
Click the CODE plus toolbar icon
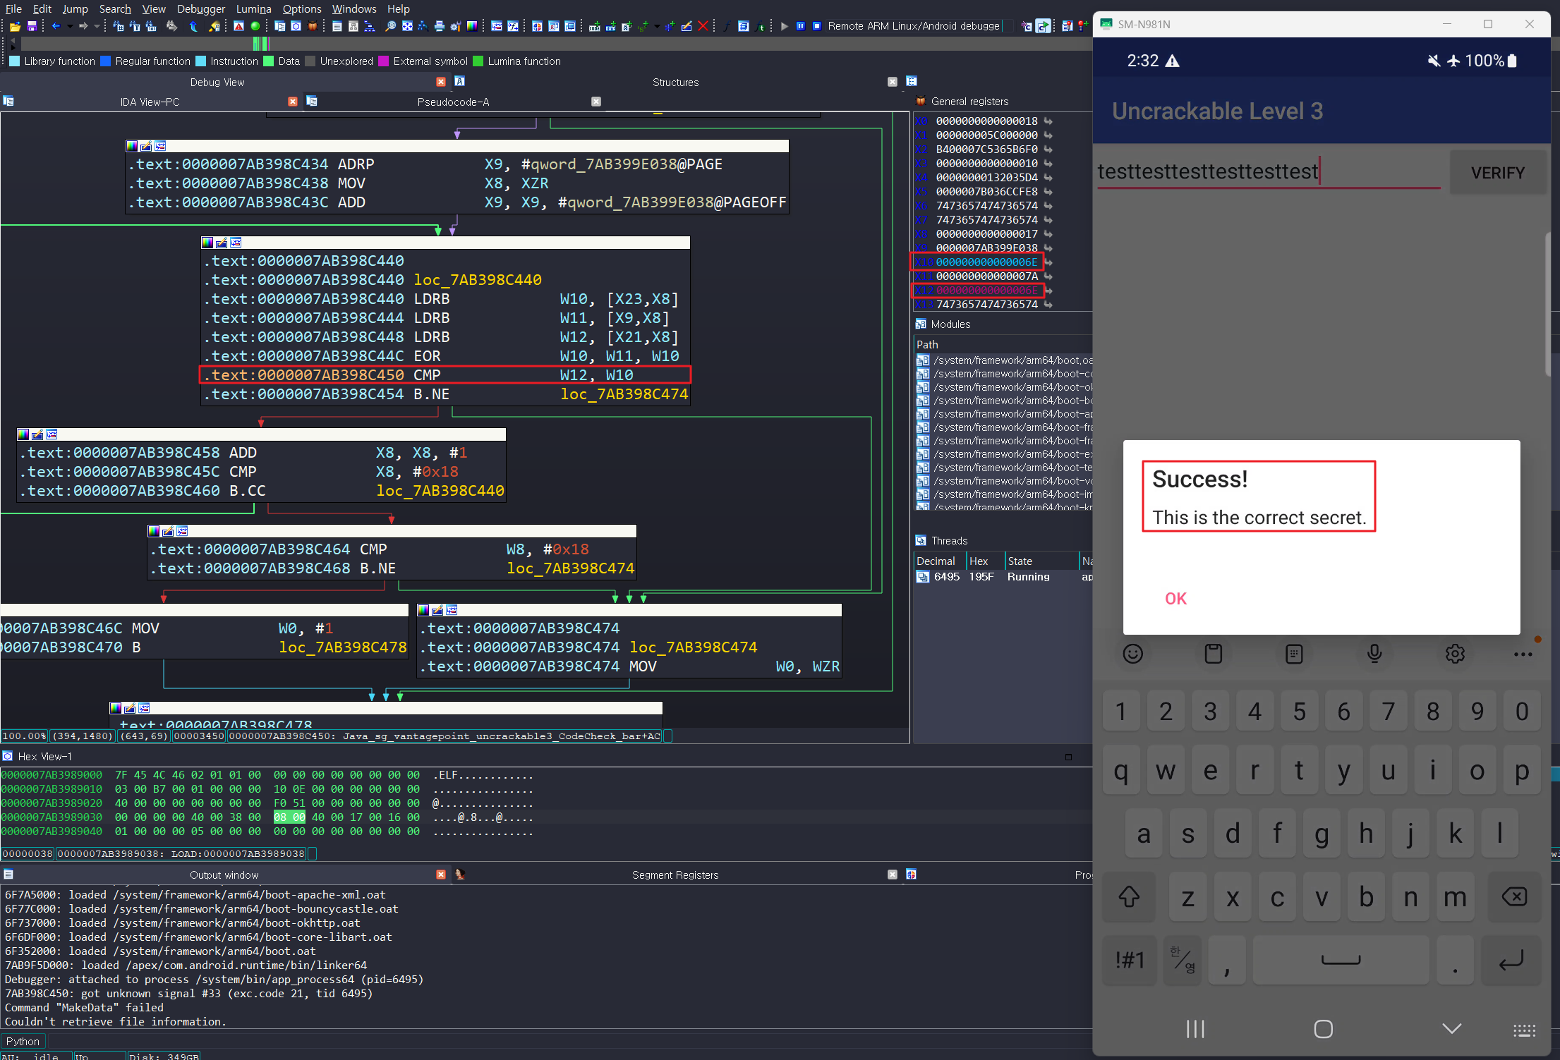[x=594, y=26]
